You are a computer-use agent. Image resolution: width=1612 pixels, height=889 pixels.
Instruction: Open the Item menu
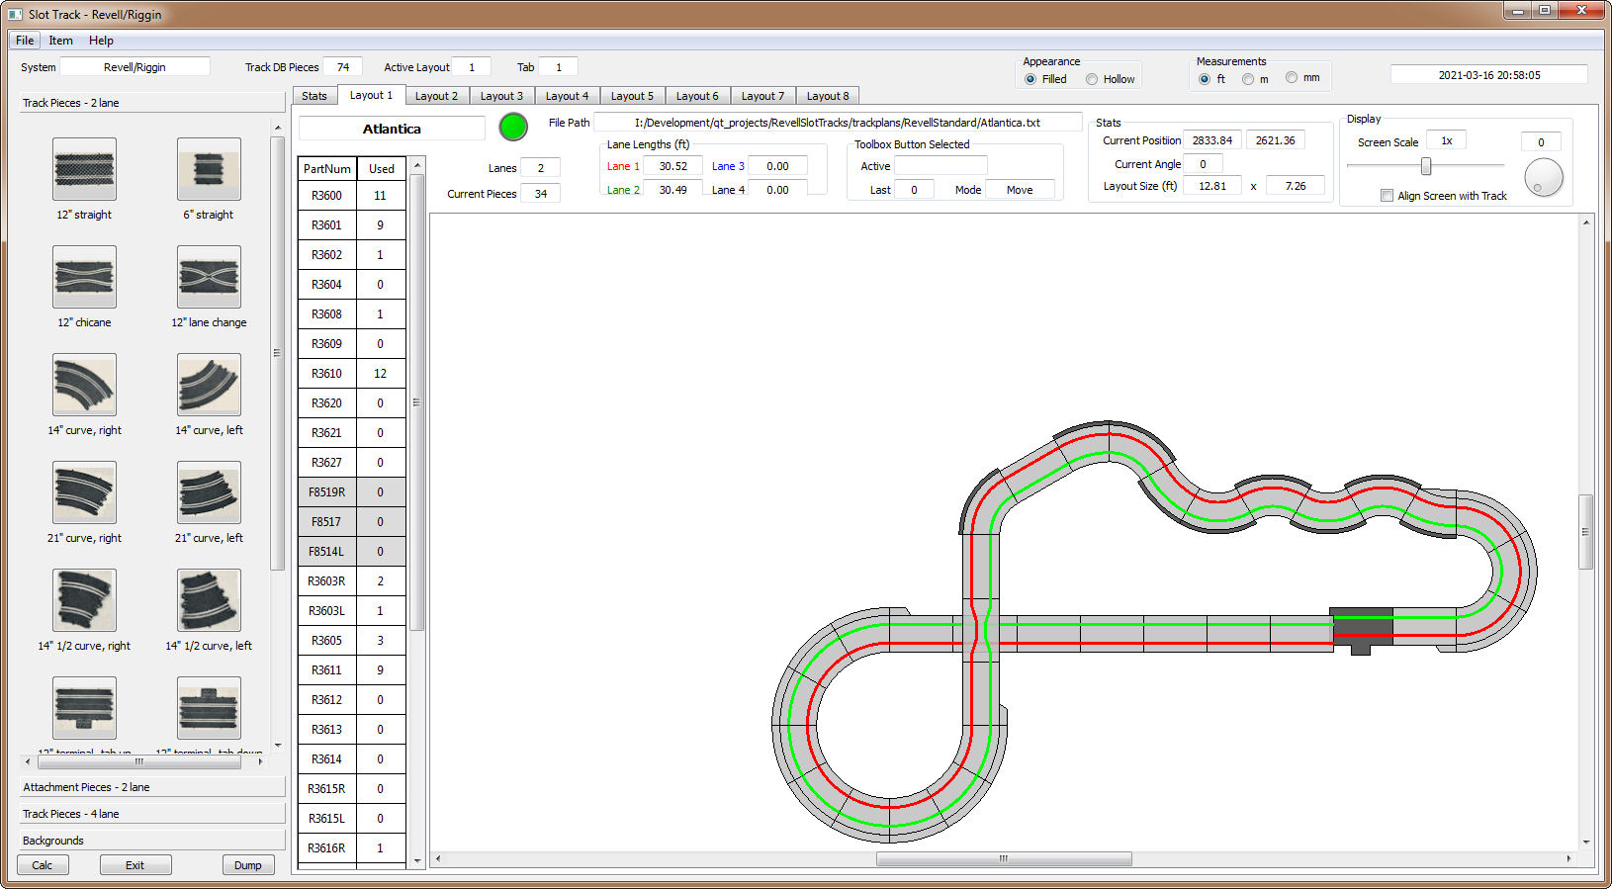tap(60, 41)
